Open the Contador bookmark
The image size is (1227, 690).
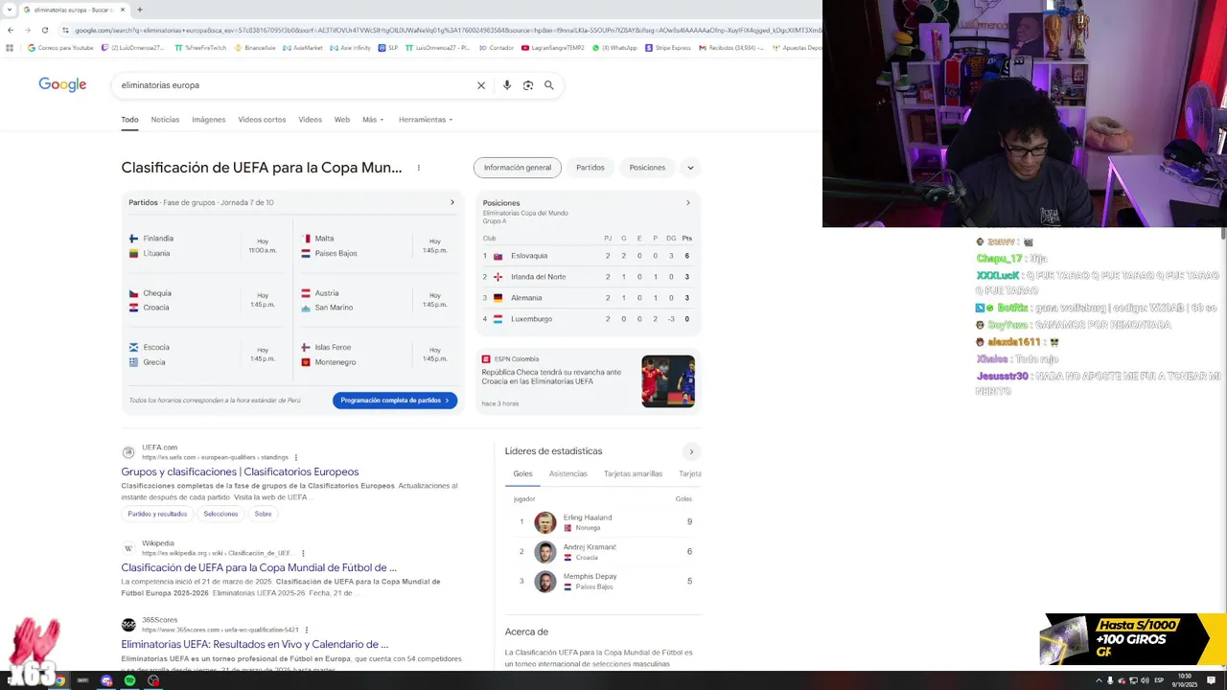click(497, 48)
